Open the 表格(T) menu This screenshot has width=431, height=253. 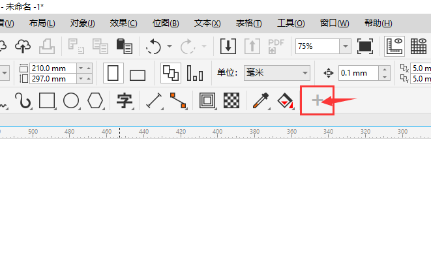[249, 23]
